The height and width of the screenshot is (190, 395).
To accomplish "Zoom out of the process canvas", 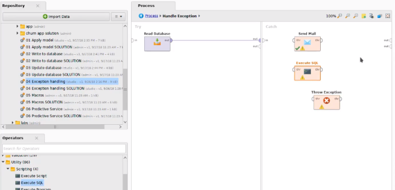I will tap(355, 16).
